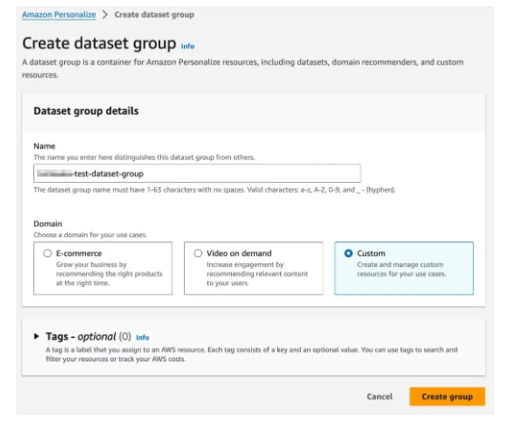Viewport: 527px width, 425px height.
Task: Select the Custom domain radio button
Action: (348, 253)
